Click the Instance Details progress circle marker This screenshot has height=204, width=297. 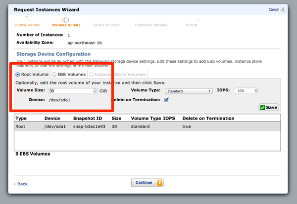coord(66,20)
